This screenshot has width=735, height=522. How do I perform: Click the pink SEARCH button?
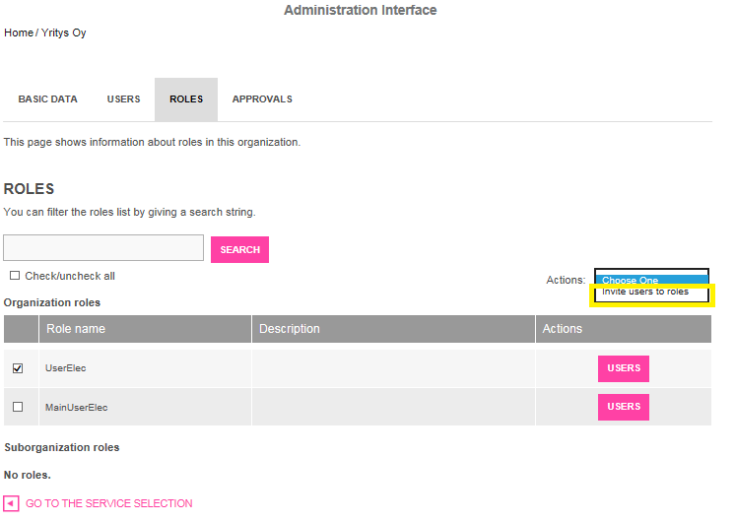click(x=240, y=250)
